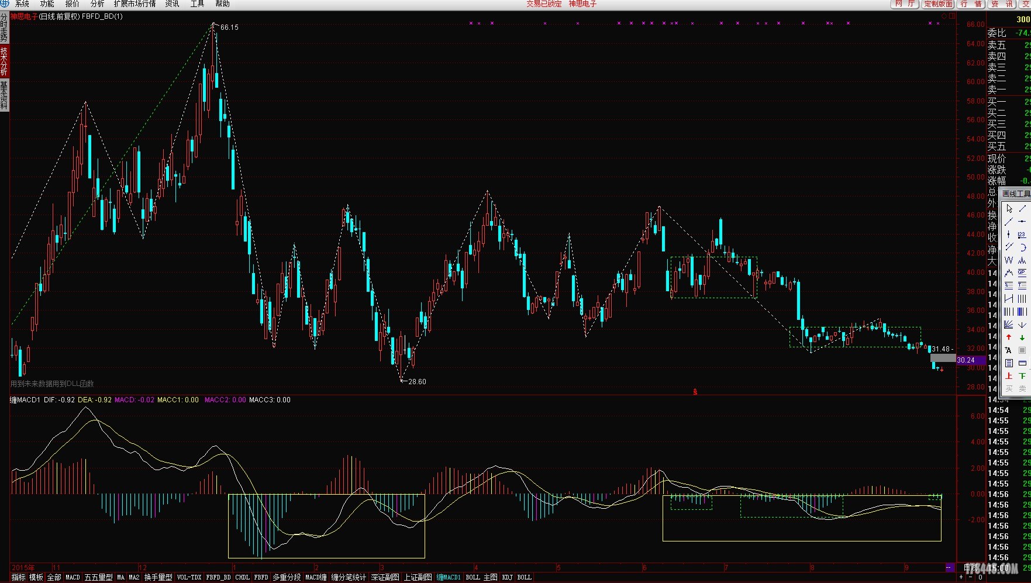Viewport: 1031px width, 583px height.
Task: Select the 模板 bottom tab
Action: pos(36,577)
